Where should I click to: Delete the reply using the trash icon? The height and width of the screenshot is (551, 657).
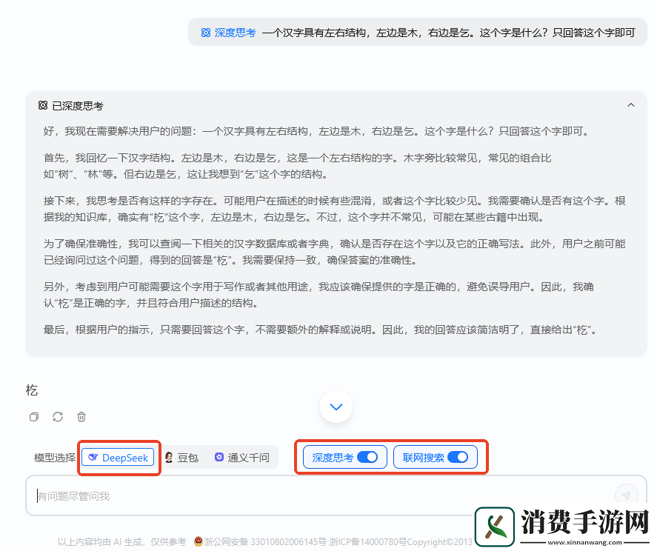[81, 416]
